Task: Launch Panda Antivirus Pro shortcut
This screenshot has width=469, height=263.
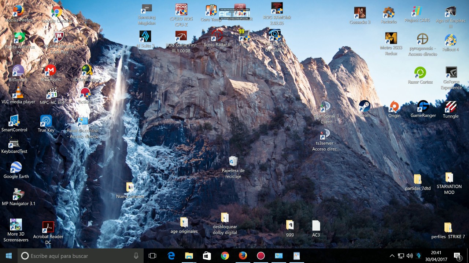Action: (x=19, y=43)
